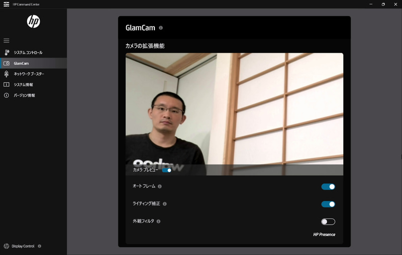
Task: Click the カメラ プレビュー label
Action: [146, 170]
